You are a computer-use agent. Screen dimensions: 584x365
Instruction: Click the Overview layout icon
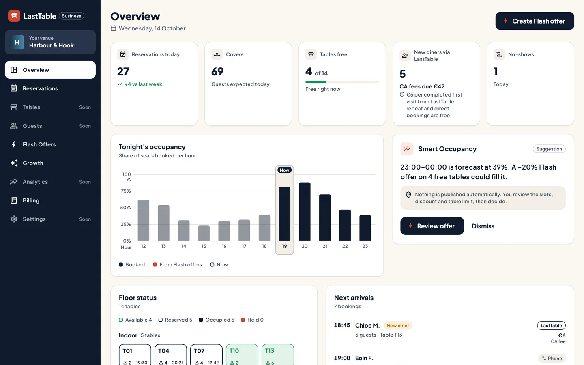pos(14,70)
